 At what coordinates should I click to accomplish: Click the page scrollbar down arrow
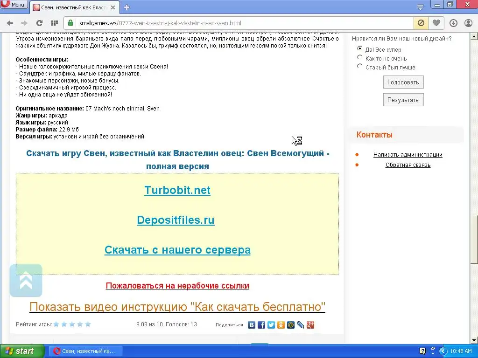click(x=474, y=340)
